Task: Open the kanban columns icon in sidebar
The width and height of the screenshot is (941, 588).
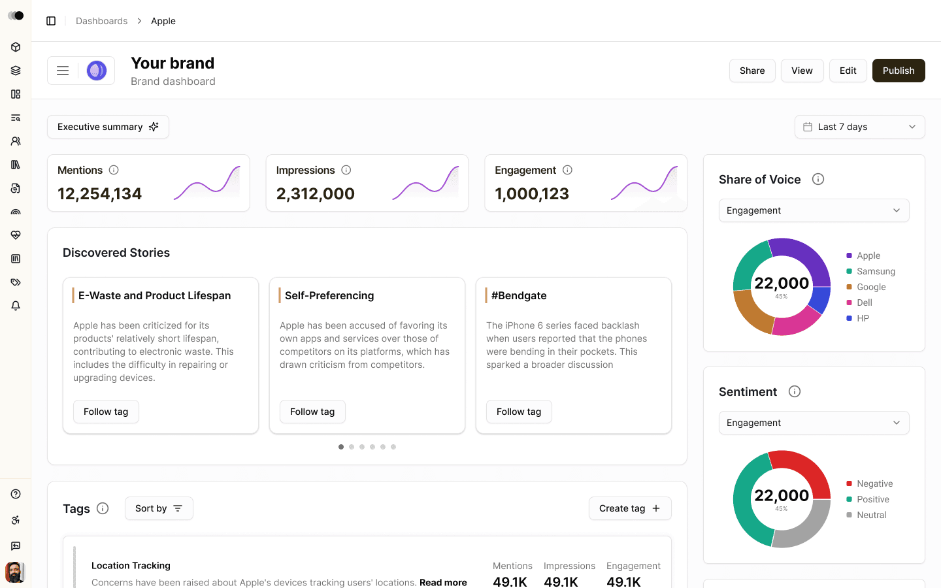Action: coord(16,259)
